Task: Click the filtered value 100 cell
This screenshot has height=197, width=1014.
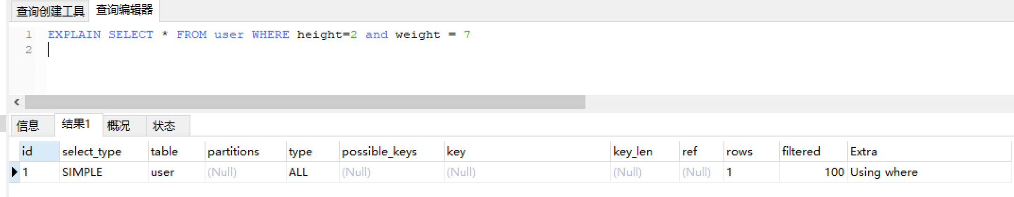Action: point(814,172)
